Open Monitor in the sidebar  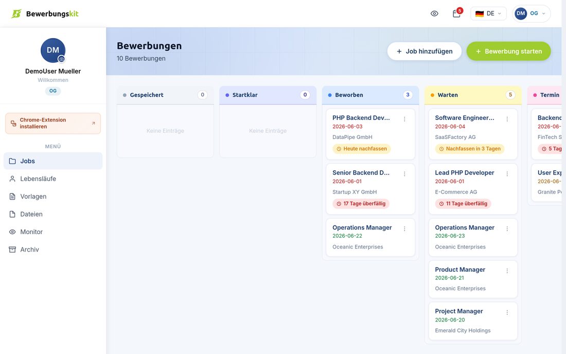pyautogui.click(x=52, y=232)
